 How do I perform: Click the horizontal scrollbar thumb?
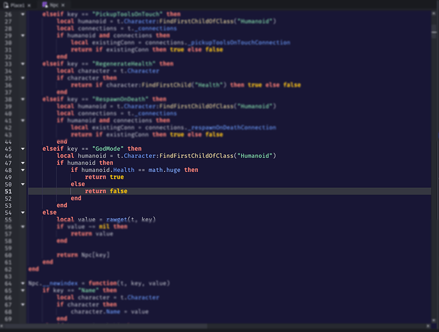pos(105,326)
